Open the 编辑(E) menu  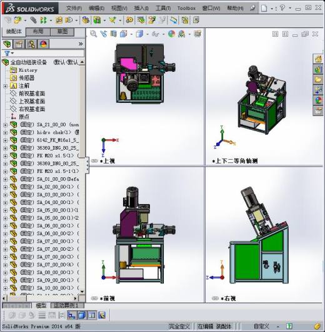pos(96,8)
